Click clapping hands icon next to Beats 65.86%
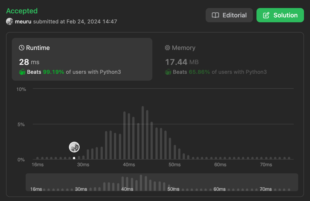The image size is (310, 201). (x=168, y=72)
